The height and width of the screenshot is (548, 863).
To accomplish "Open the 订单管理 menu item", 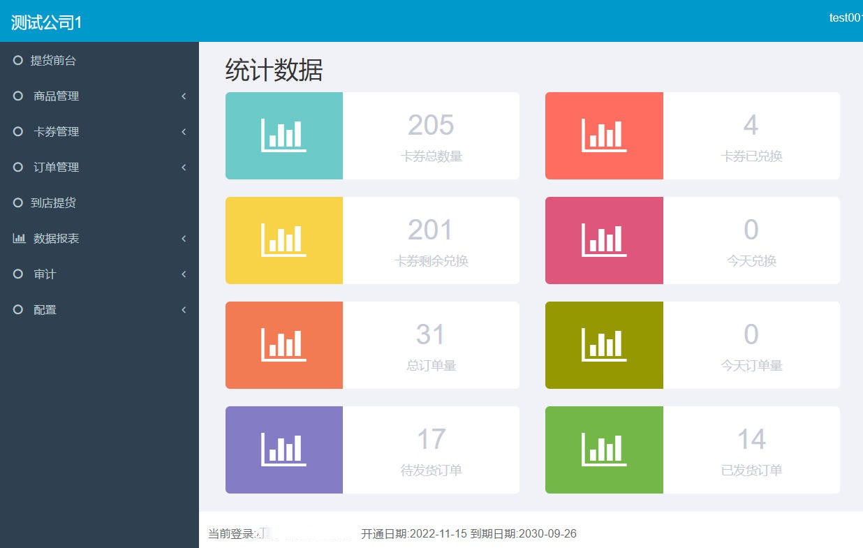I will click(99, 168).
